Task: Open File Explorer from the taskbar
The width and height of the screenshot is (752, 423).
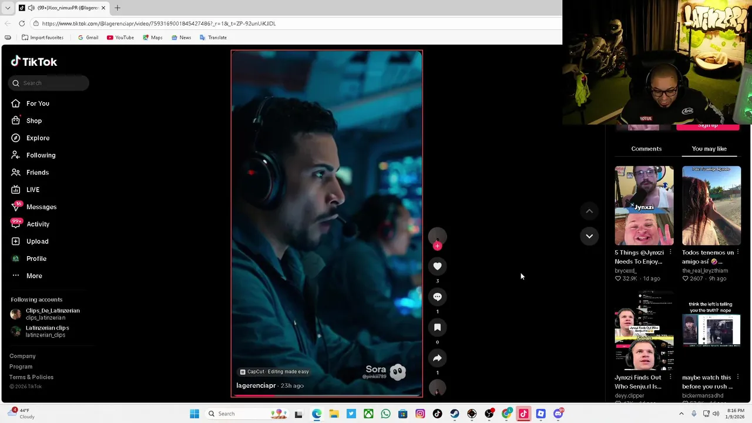Action: 334,414
